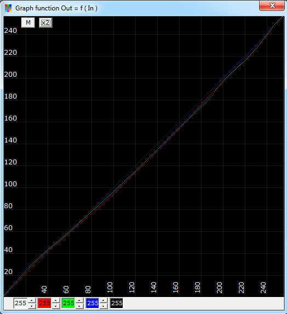Increase the white value with up arrow
Viewport: 287px width, 314px height.
coord(32,301)
